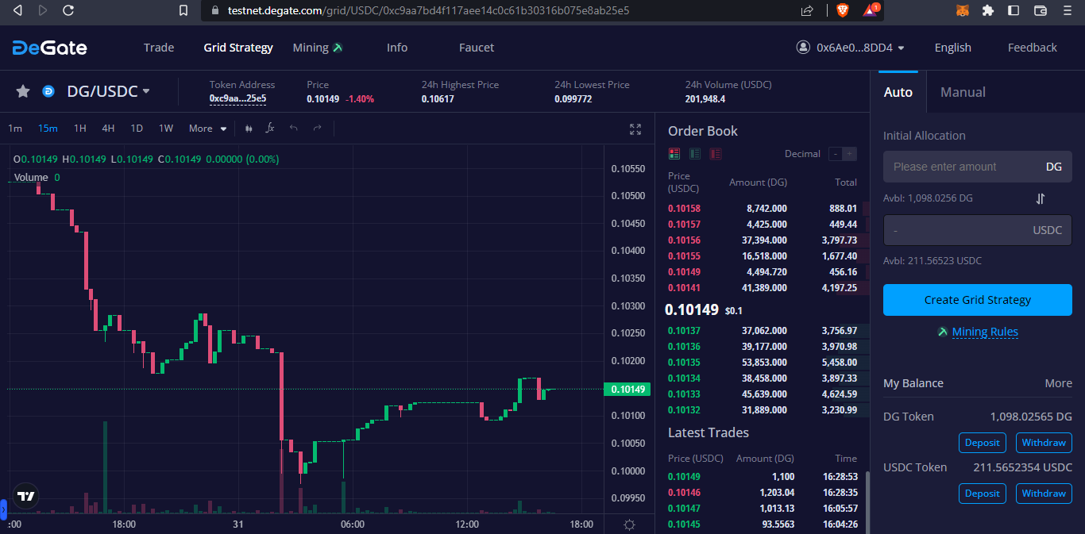The width and height of the screenshot is (1085, 534).
Task: Select the 15m timeframe
Action: 48,129
